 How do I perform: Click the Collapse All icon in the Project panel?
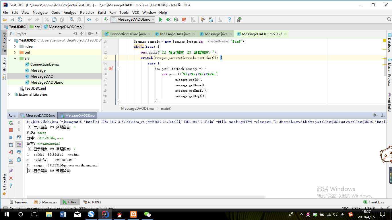[81, 34]
